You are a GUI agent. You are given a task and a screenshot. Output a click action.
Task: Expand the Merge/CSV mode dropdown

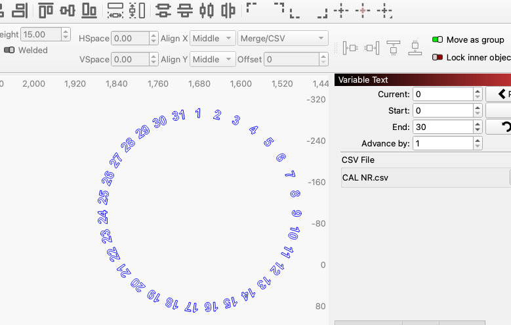tap(283, 38)
